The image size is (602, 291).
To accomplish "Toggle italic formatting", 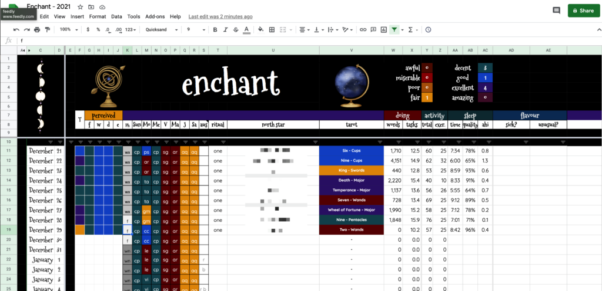I will (225, 29).
